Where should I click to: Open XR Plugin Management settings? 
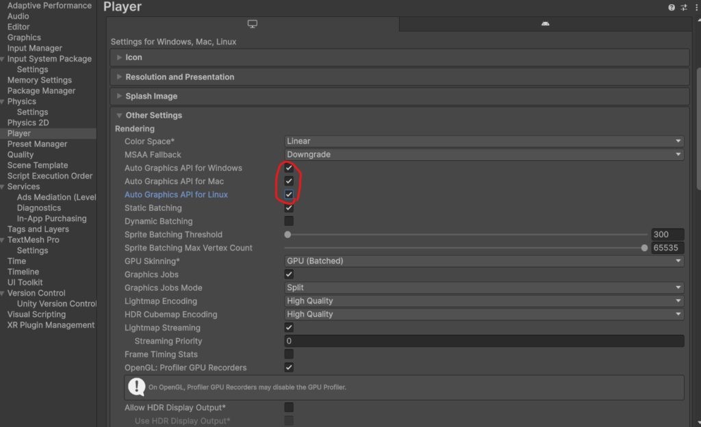[51, 325]
